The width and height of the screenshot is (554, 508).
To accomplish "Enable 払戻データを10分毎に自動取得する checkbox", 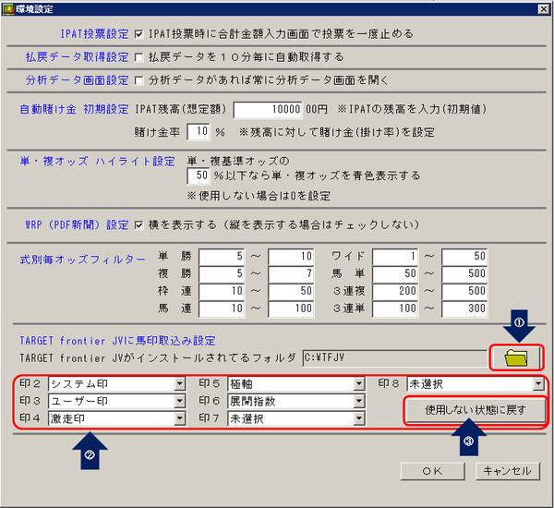I will [138, 57].
